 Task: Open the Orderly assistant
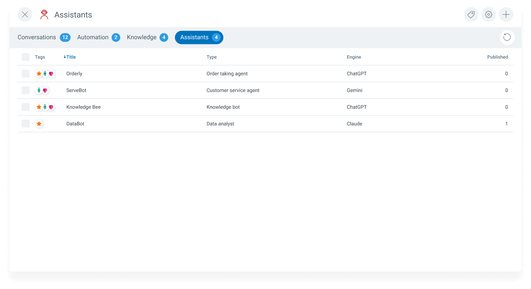point(74,74)
